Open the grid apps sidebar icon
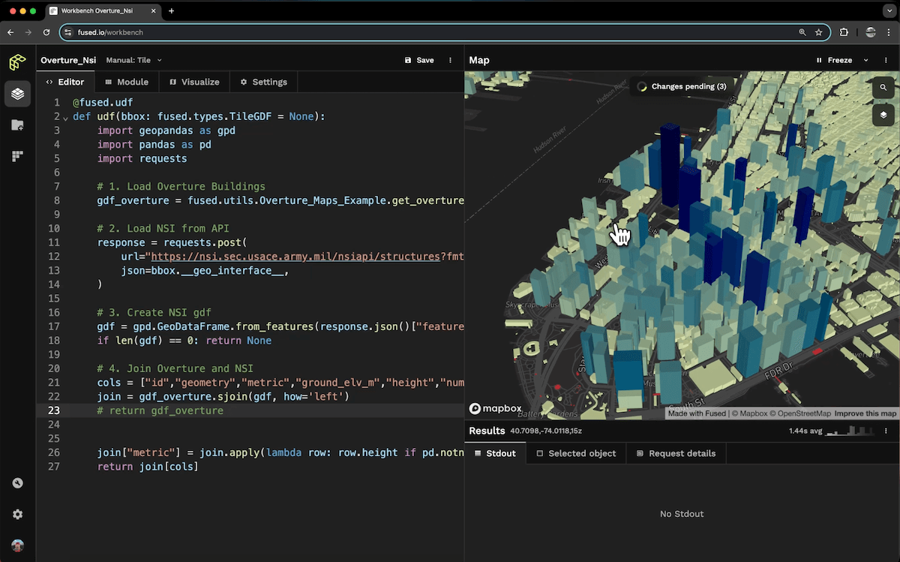Viewport: 900px width, 562px height. tap(17, 156)
